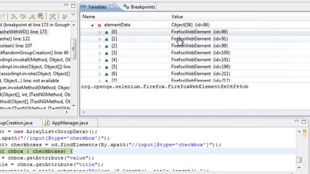Select the stack frame at line 107
This screenshot has height=174, width=310.
(x=16, y=46)
